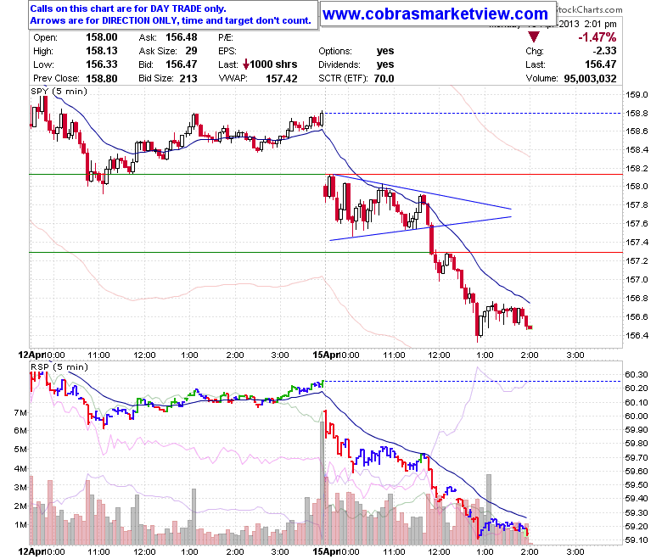This screenshot has height=559, width=662.
Task: Click the 60.00 RSP axis label
Action: pos(637,416)
